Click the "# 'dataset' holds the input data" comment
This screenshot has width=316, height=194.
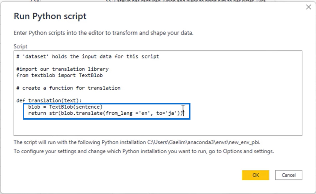pos(88,57)
